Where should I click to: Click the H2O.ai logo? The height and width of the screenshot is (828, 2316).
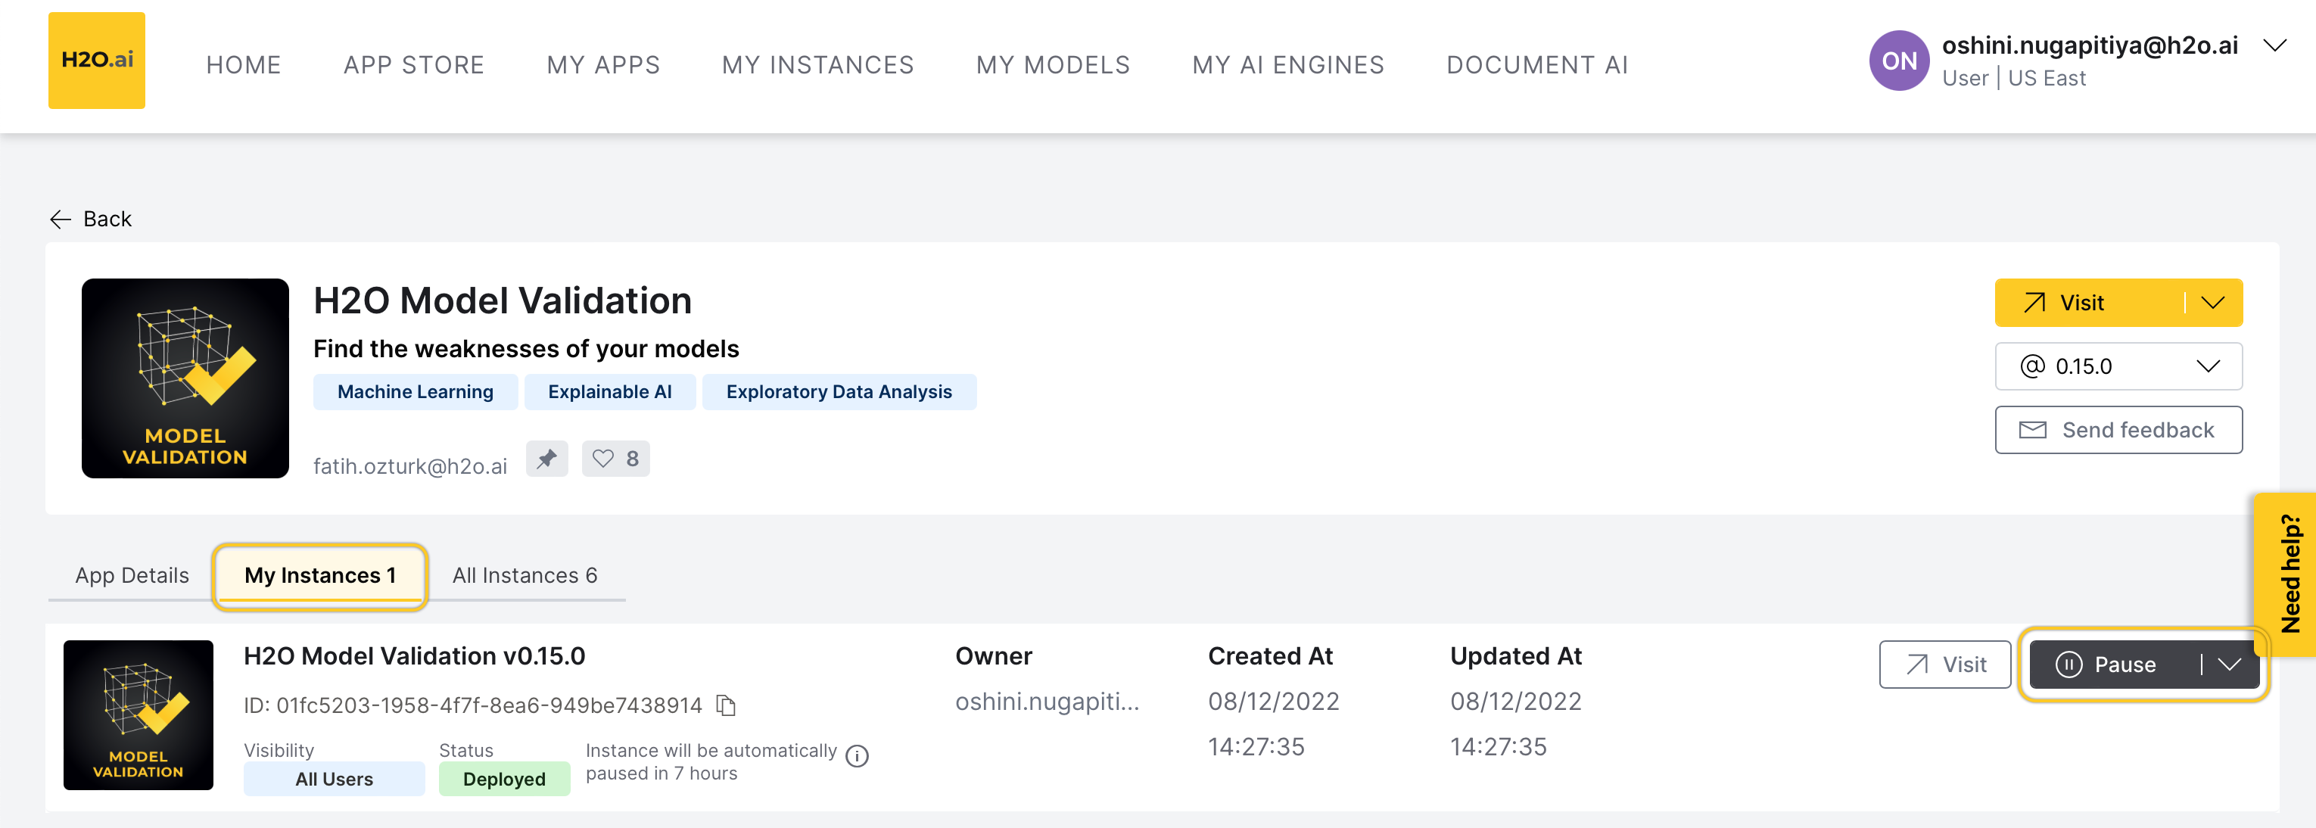pos(96,61)
